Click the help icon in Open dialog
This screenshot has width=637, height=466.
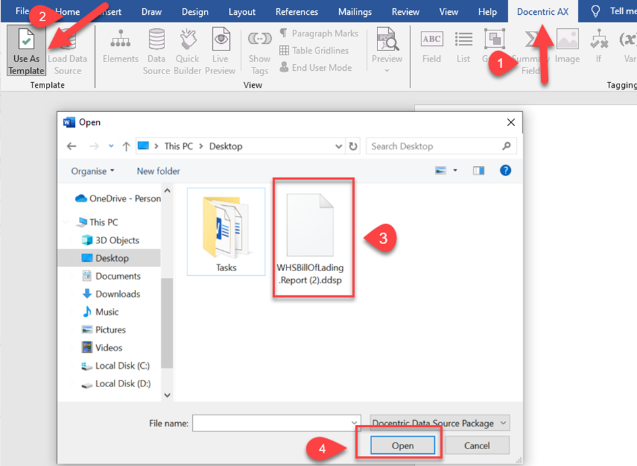[505, 171]
